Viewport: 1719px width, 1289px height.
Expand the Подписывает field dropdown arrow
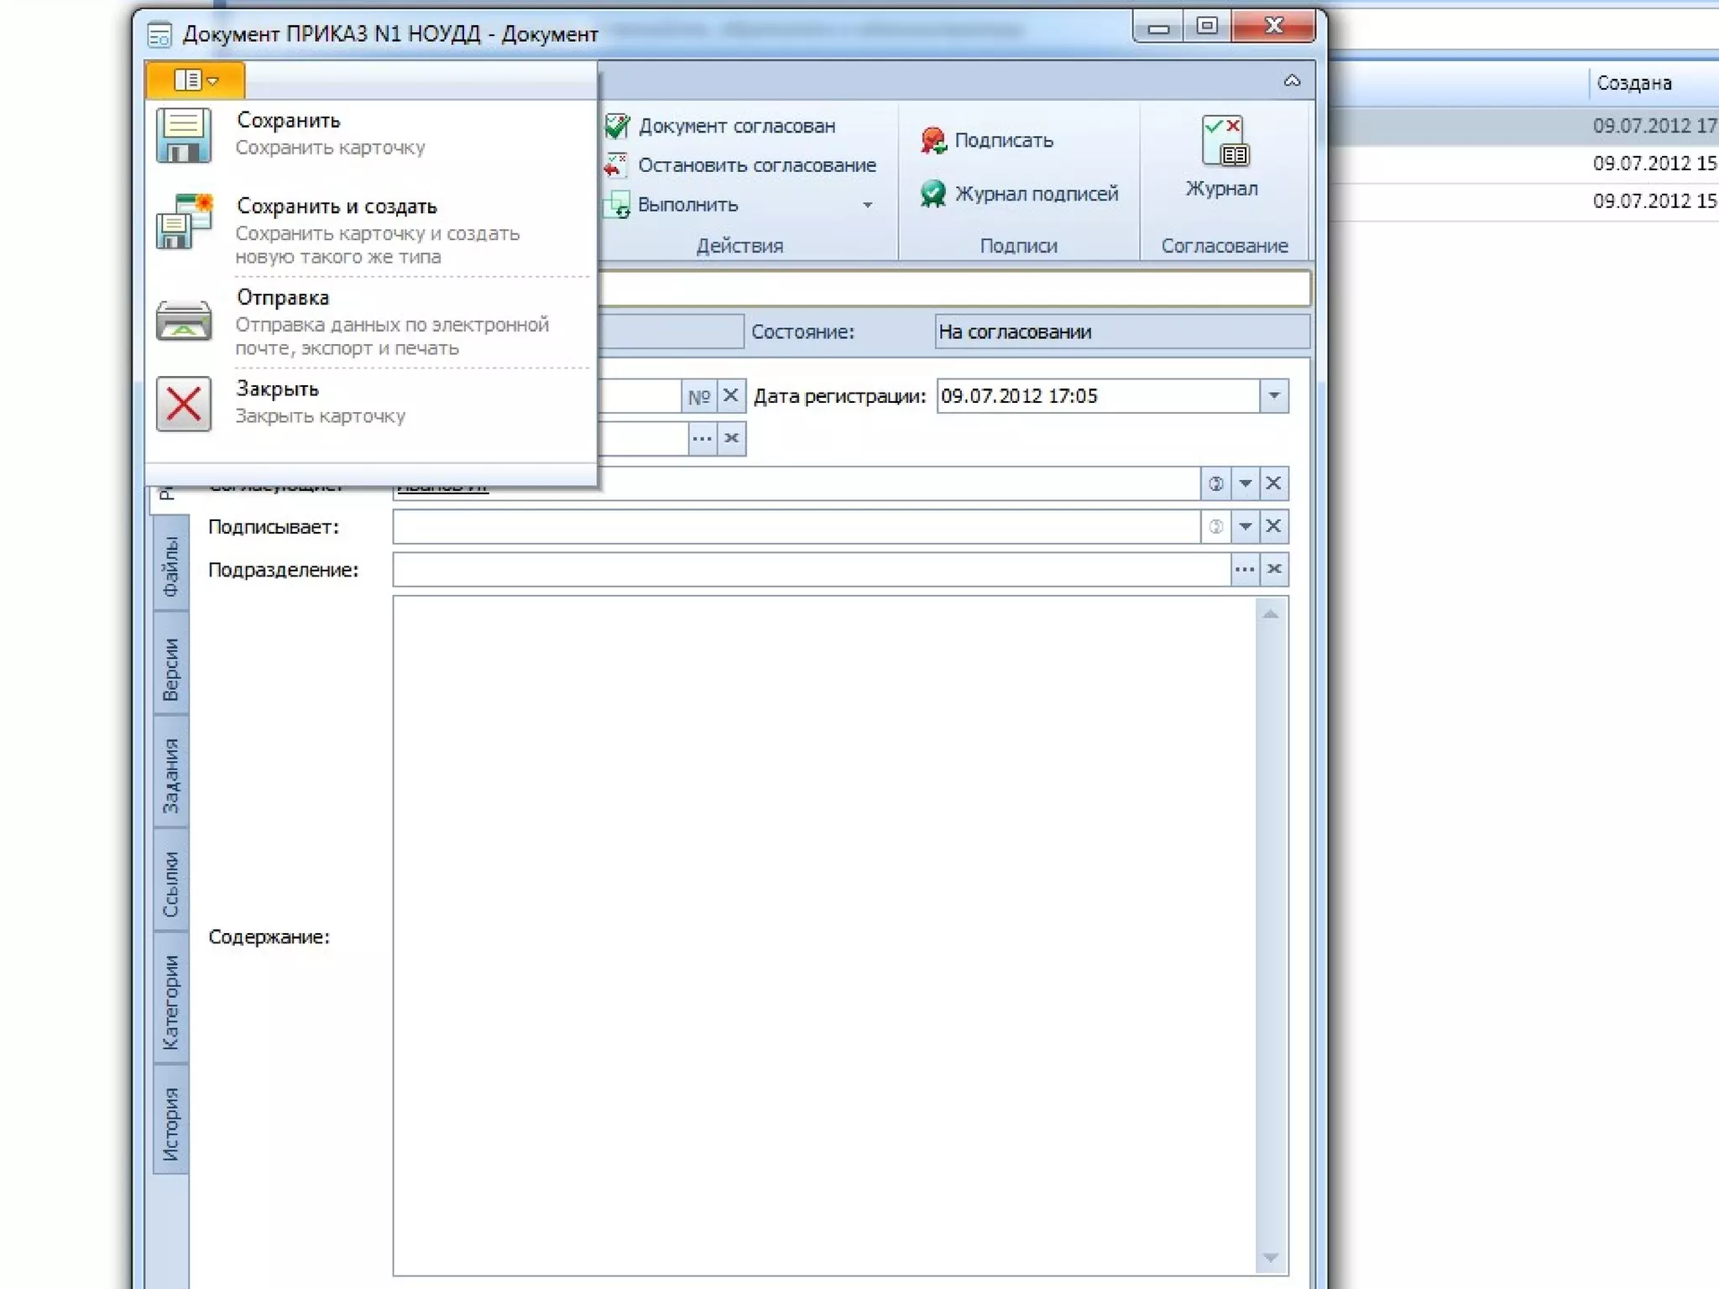click(1246, 527)
